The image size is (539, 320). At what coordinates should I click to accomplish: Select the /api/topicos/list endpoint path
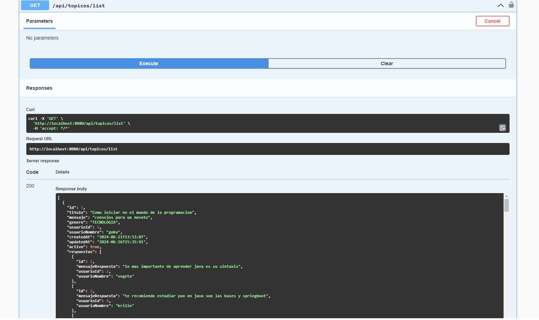coord(79,6)
